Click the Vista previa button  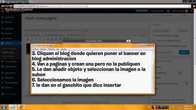click(x=183, y=31)
